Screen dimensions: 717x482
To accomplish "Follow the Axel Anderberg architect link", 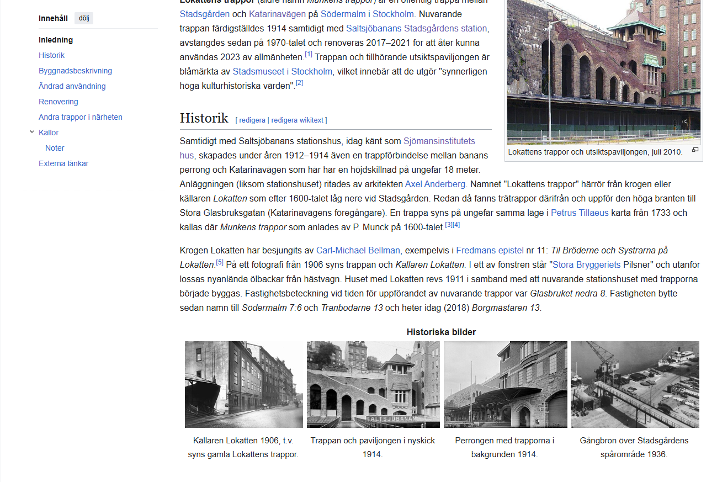I will coord(435,184).
